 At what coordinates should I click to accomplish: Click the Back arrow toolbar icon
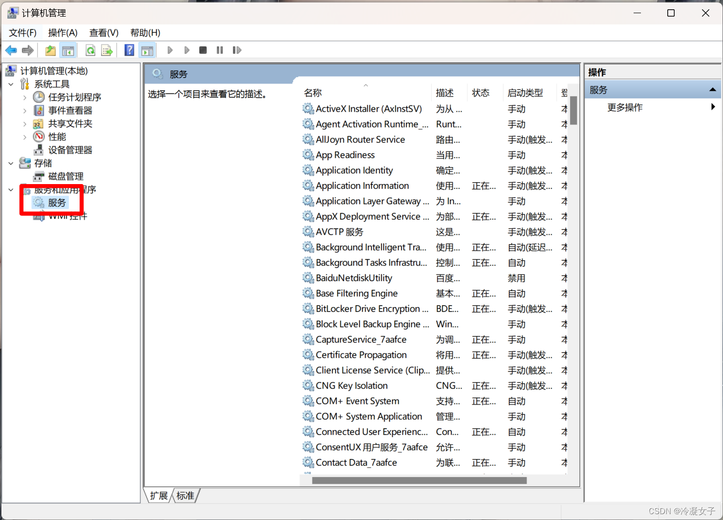click(11, 50)
